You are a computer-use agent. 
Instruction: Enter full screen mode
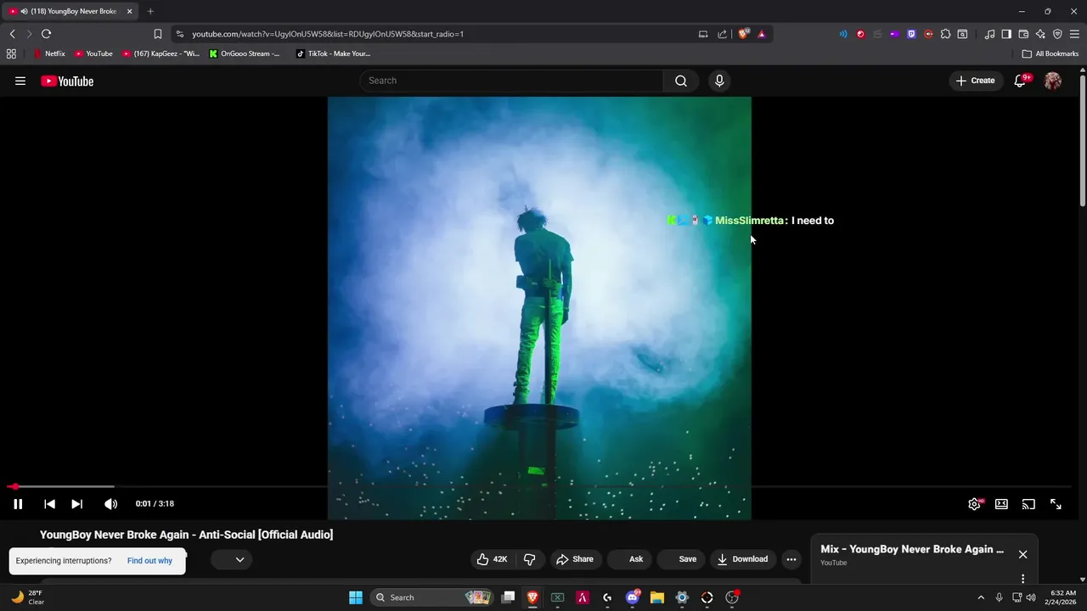(x=1056, y=504)
